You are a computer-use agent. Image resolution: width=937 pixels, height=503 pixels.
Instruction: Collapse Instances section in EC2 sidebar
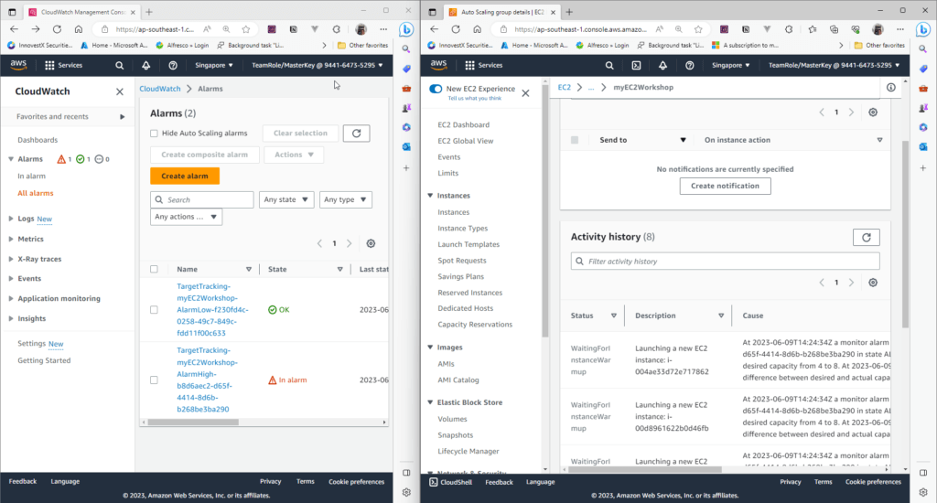430,196
